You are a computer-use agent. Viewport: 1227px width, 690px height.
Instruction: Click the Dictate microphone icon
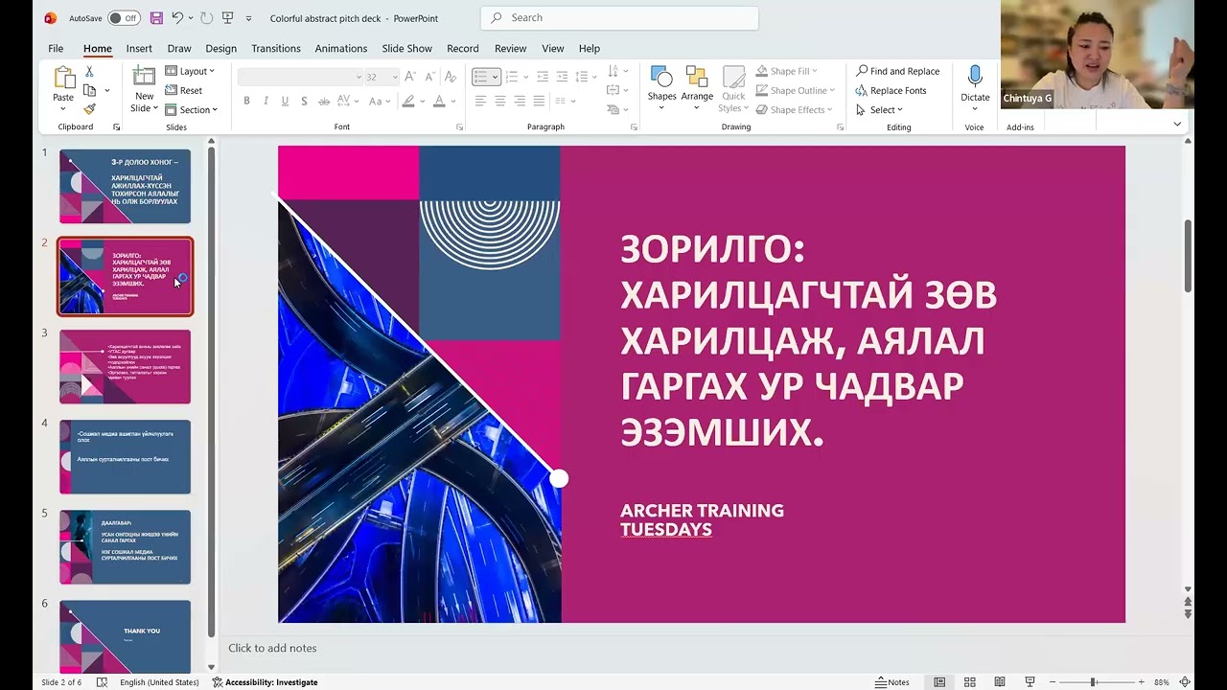point(975,78)
